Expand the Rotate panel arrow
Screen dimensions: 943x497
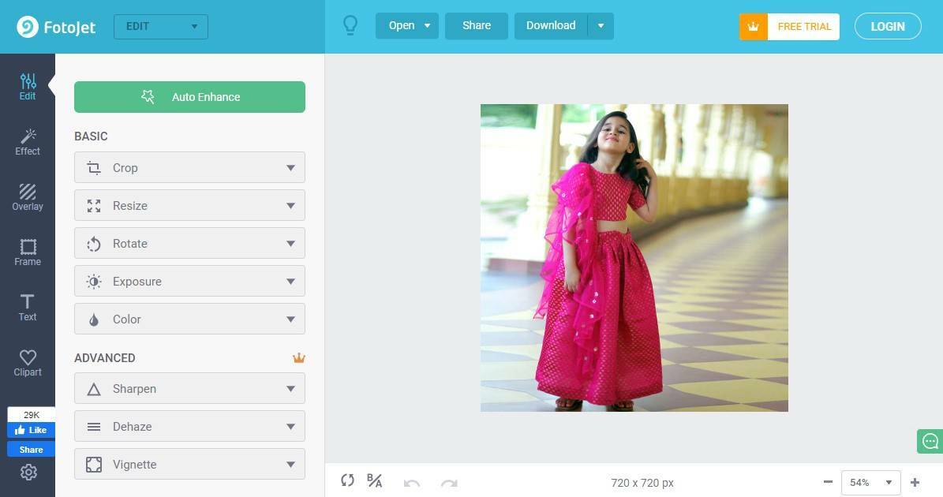[290, 244]
